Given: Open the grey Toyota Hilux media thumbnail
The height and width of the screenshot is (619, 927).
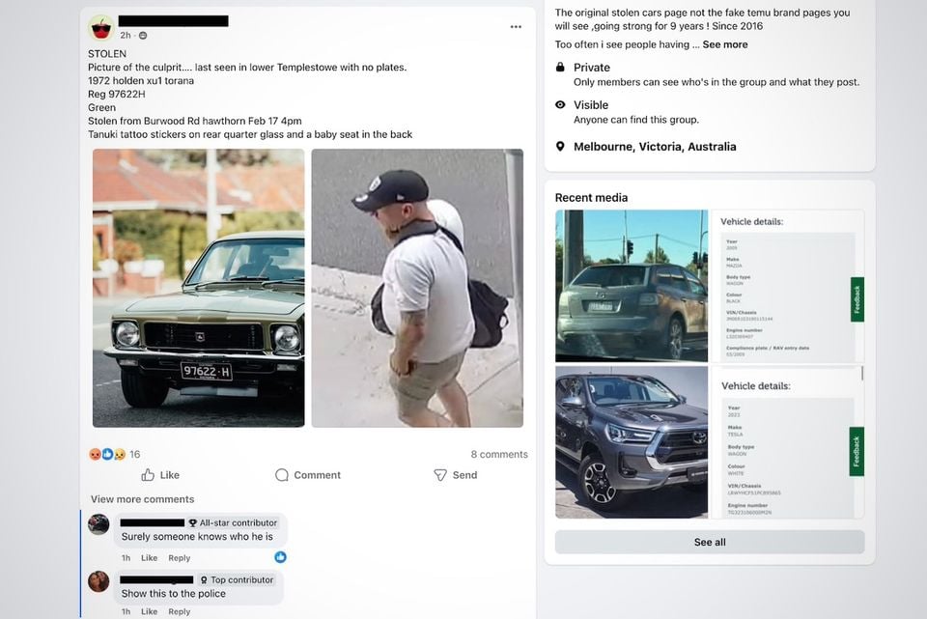Looking at the screenshot, I should [x=632, y=442].
